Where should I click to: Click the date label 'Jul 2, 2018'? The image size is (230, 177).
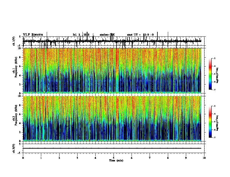tap(81, 35)
